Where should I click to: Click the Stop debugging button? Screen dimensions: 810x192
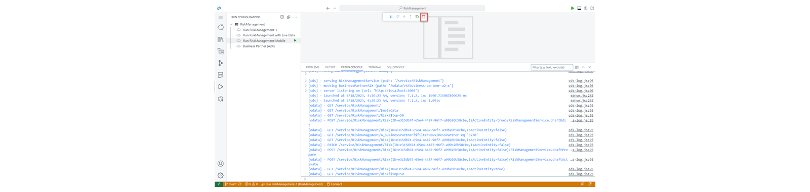tap(424, 17)
